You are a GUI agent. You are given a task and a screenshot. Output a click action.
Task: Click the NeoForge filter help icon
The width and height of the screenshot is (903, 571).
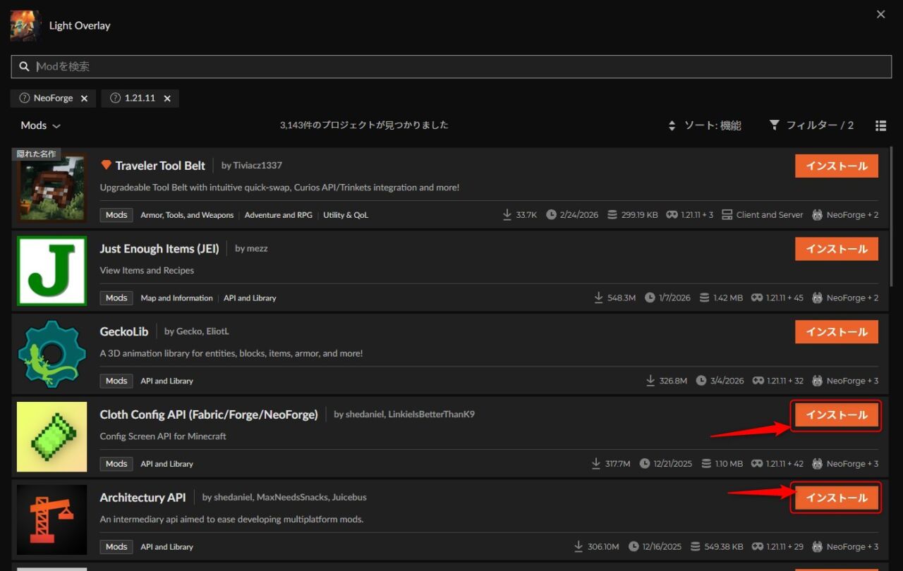pyautogui.click(x=25, y=98)
